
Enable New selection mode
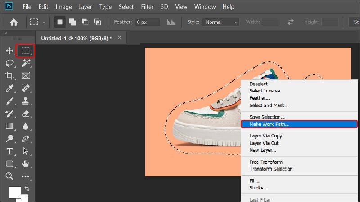pyautogui.click(x=60, y=22)
